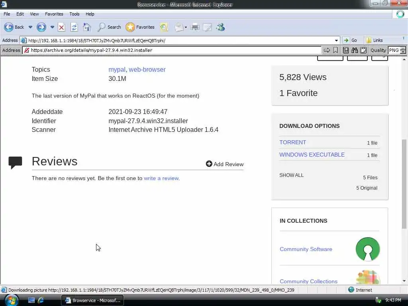Click the Add Review plus icon
The height and width of the screenshot is (306, 408).
click(209, 164)
